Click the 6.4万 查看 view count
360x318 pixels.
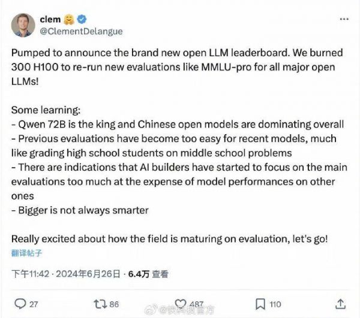click(x=147, y=274)
